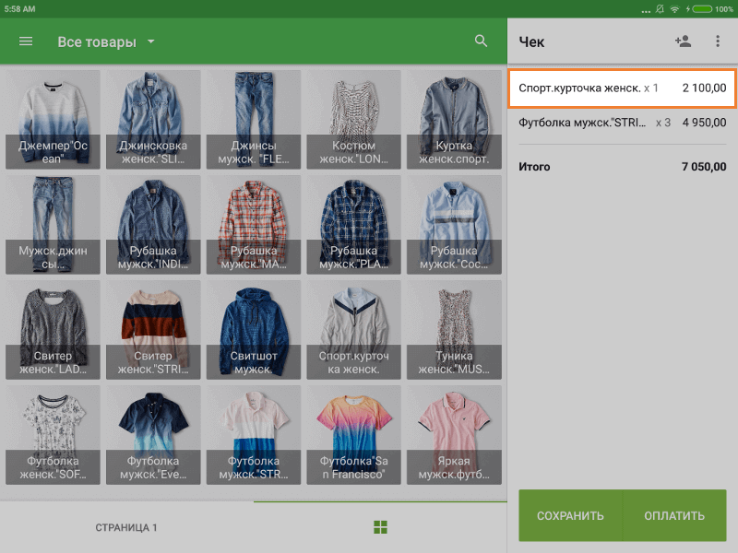Add customer to the receipt
This screenshot has height=553, width=738.
(x=683, y=41)
